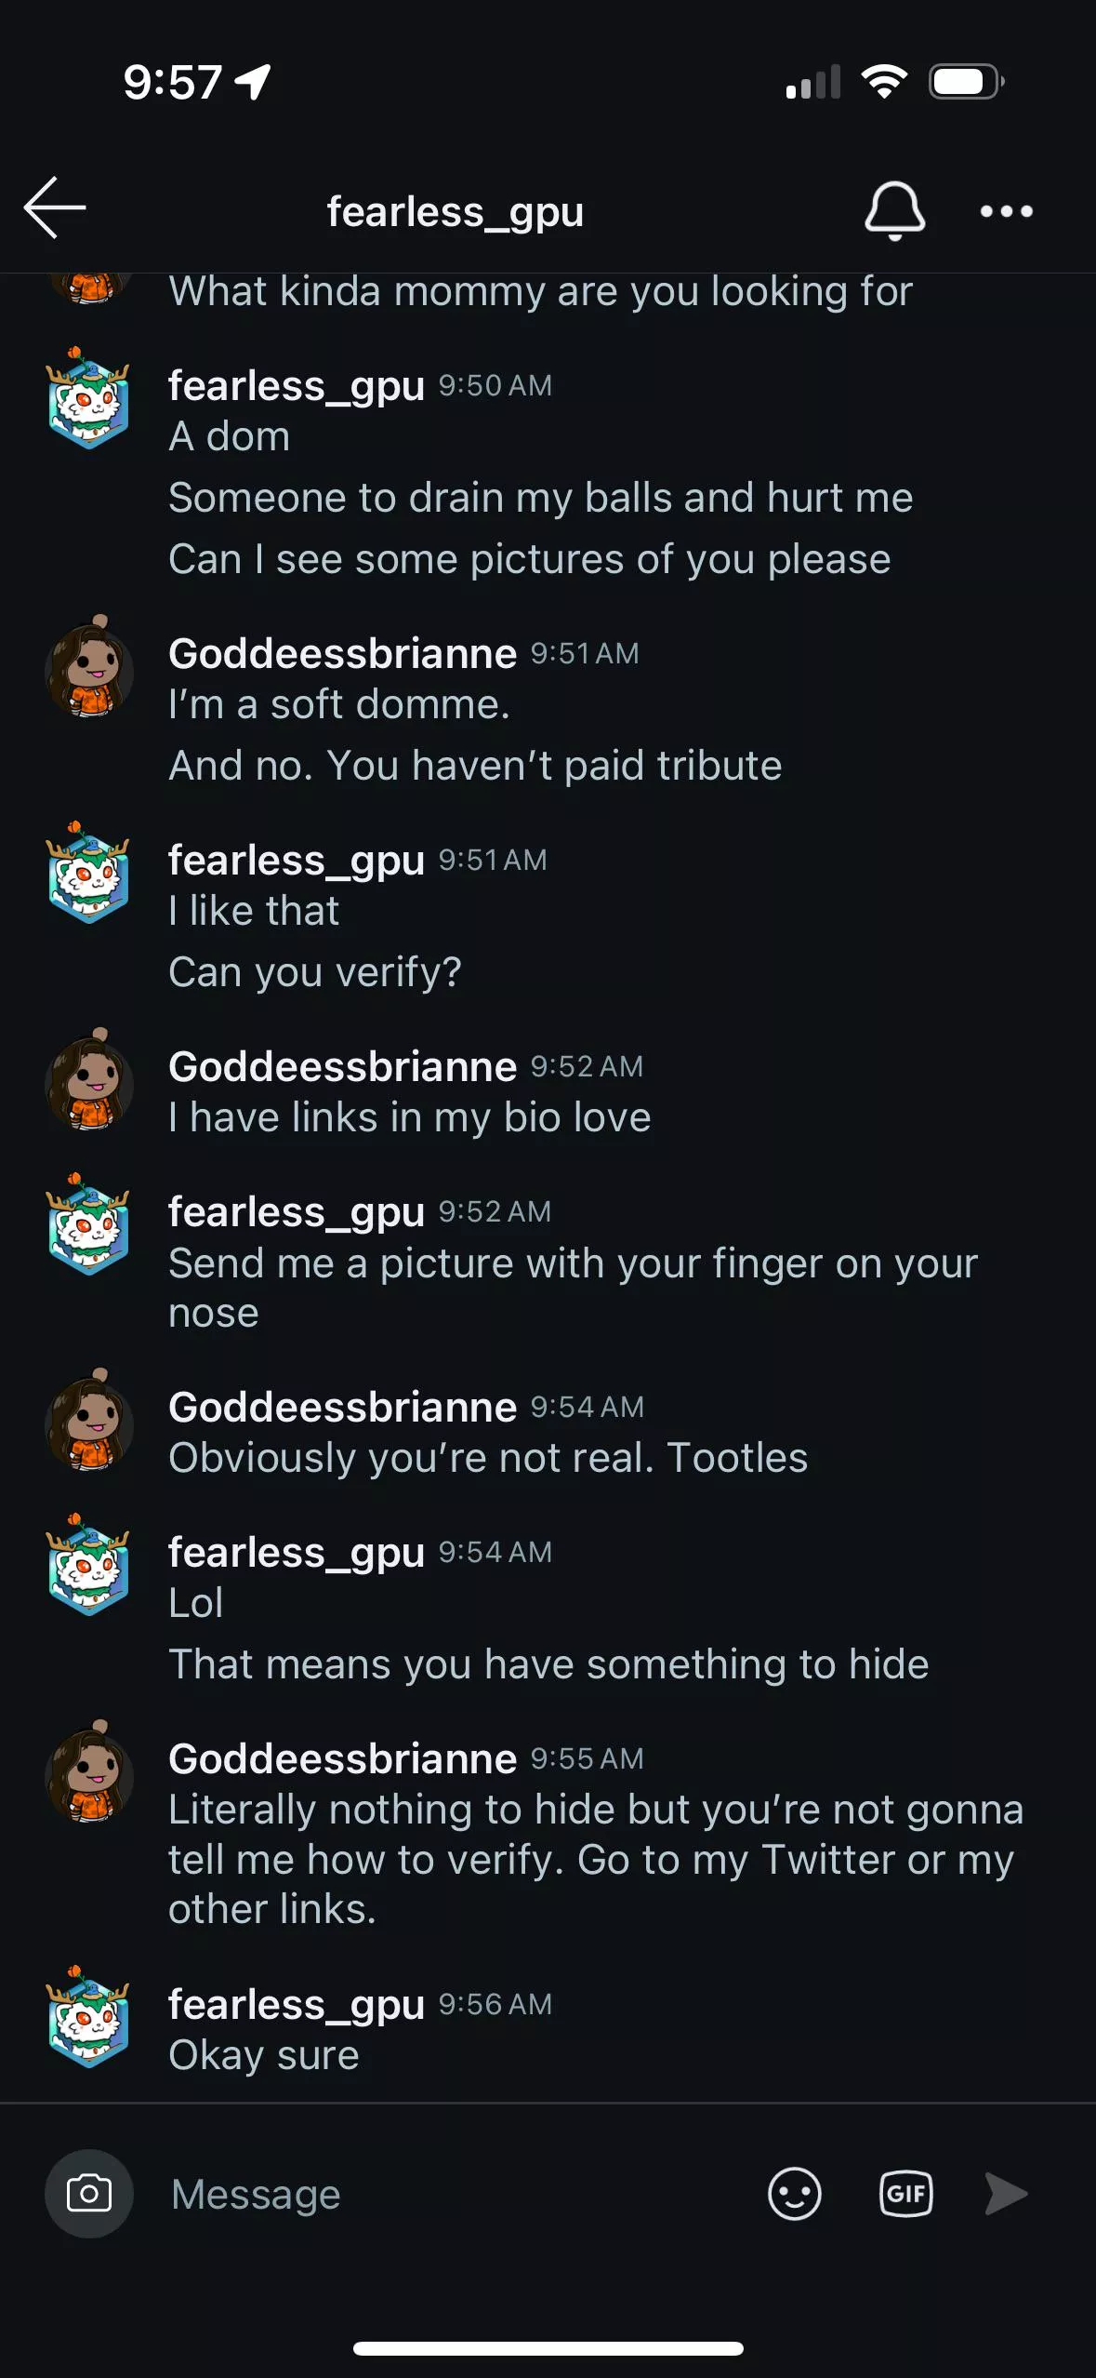Tap the send arrow icon
The width and height of the screenshot is (1096, 2378).
tap(1006, 2193)
